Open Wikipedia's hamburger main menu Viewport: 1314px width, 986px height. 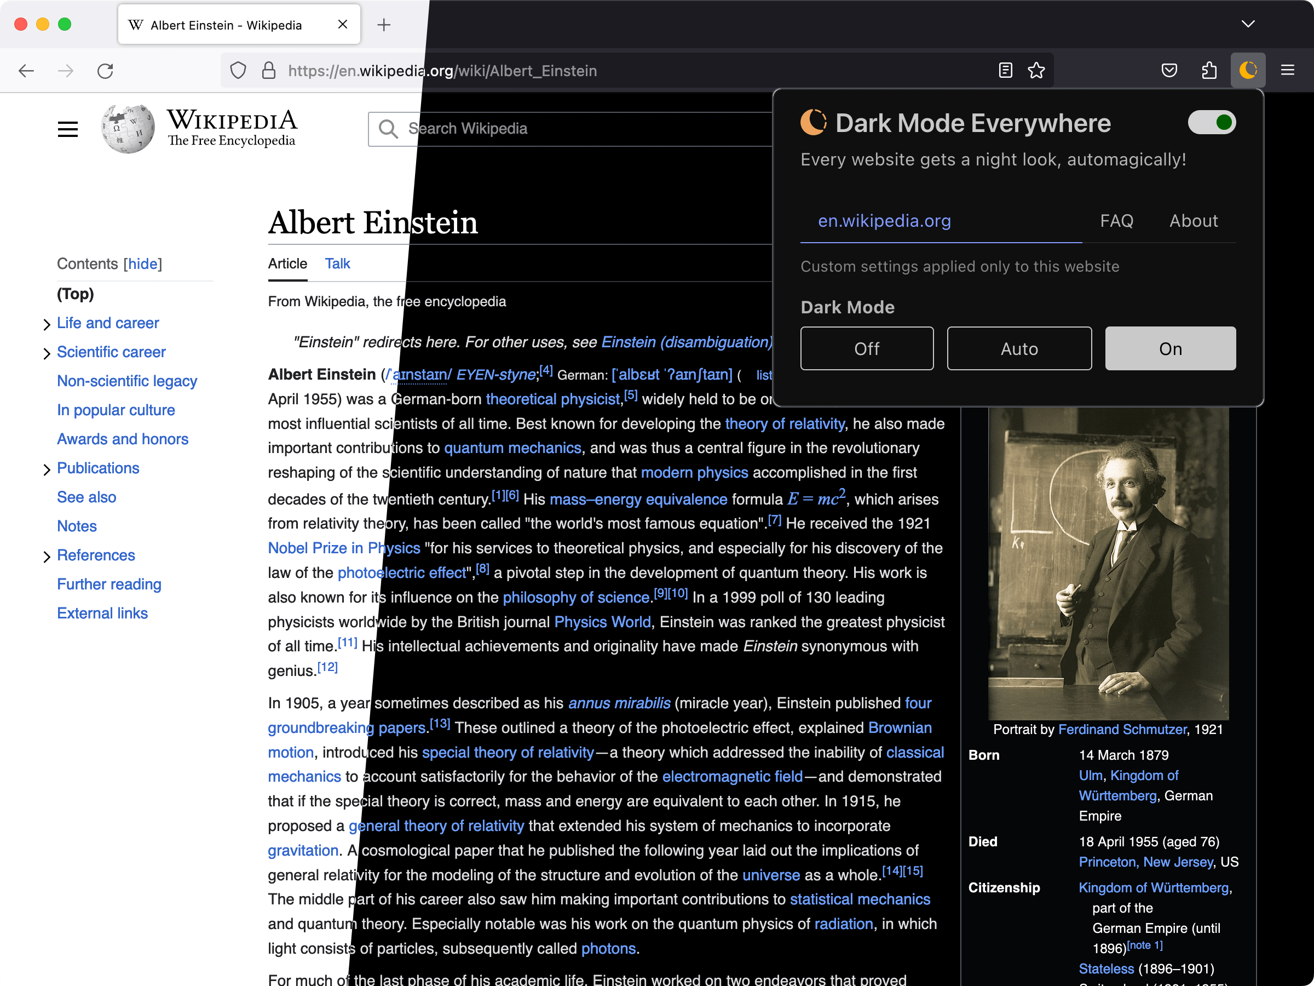point(68,129)
